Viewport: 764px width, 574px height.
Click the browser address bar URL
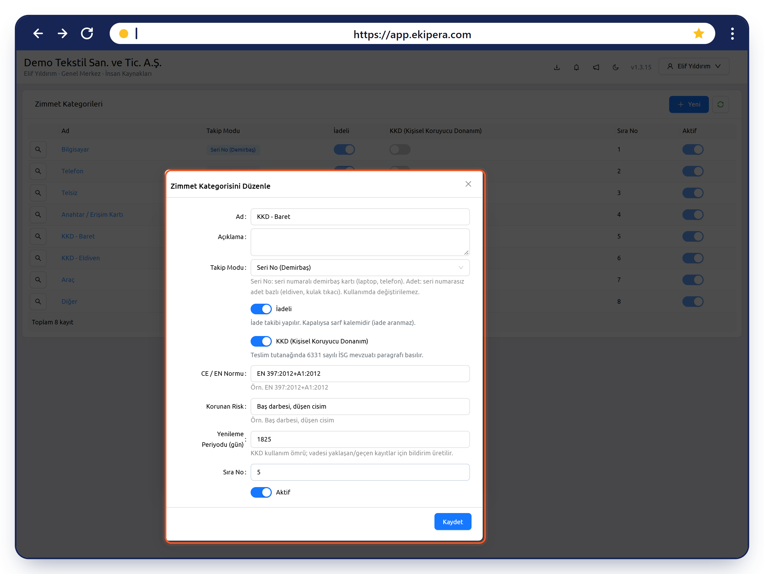[x=412, y=34]
